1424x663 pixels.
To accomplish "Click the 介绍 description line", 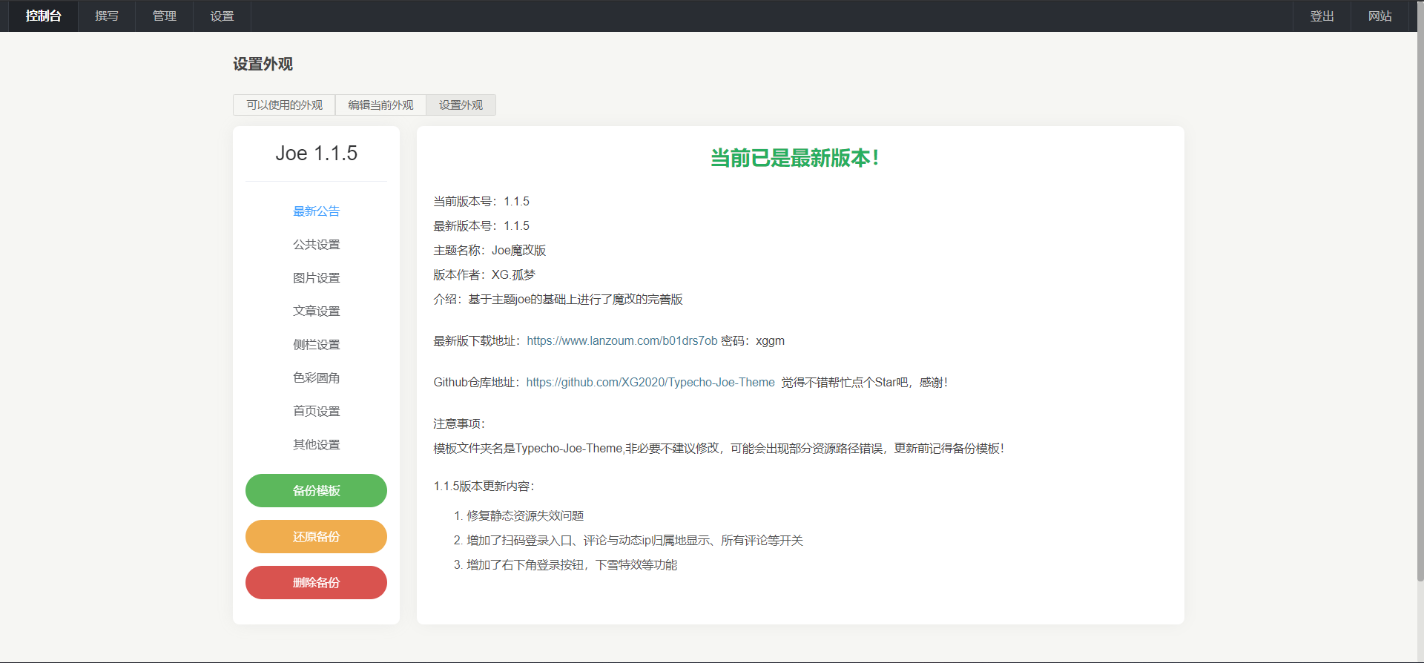I will coord(558,300).
